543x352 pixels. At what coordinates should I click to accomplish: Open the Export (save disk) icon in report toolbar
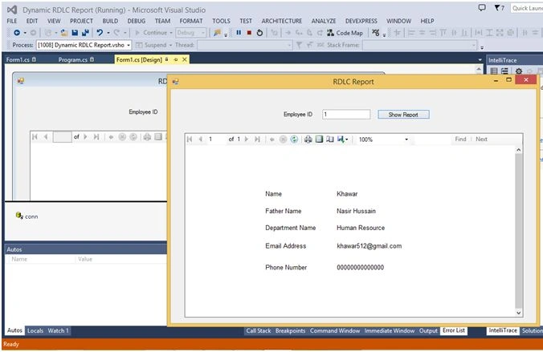pyautogui.click(x=342, y=139)
